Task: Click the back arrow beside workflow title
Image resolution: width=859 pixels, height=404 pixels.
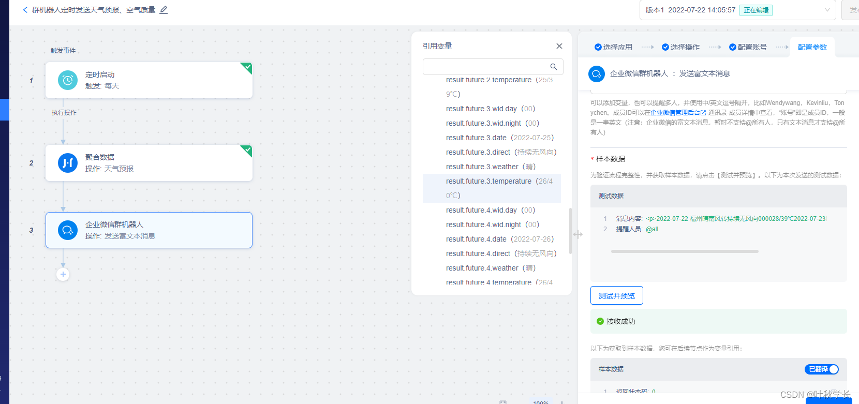Action: pos(25,10)
